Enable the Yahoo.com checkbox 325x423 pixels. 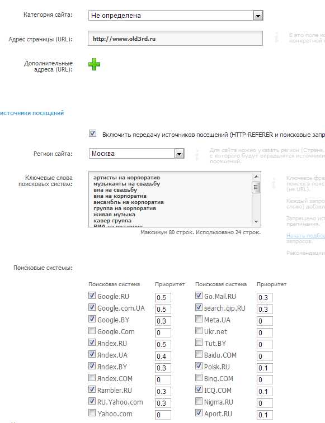click(92, 413)
